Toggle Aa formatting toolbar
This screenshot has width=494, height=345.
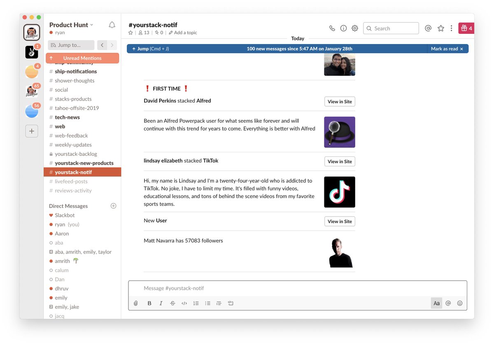(x=437, y=303)
